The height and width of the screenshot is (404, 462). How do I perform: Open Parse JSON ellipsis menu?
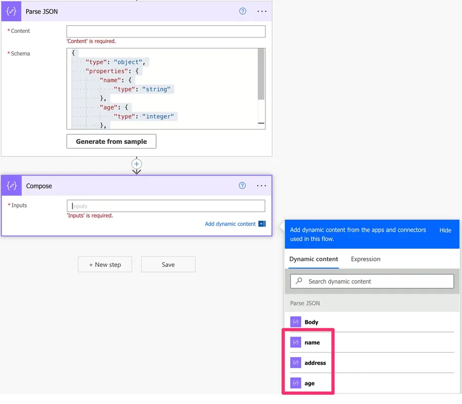[x=262, y=11]
